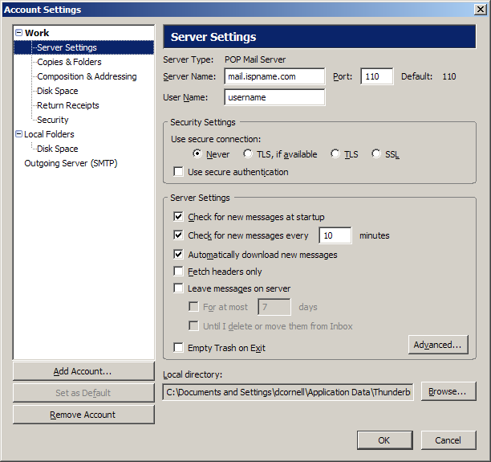Open Outgoing Server (SMTP) settings
Screen dimensions: 491x462
click(71, 163)
